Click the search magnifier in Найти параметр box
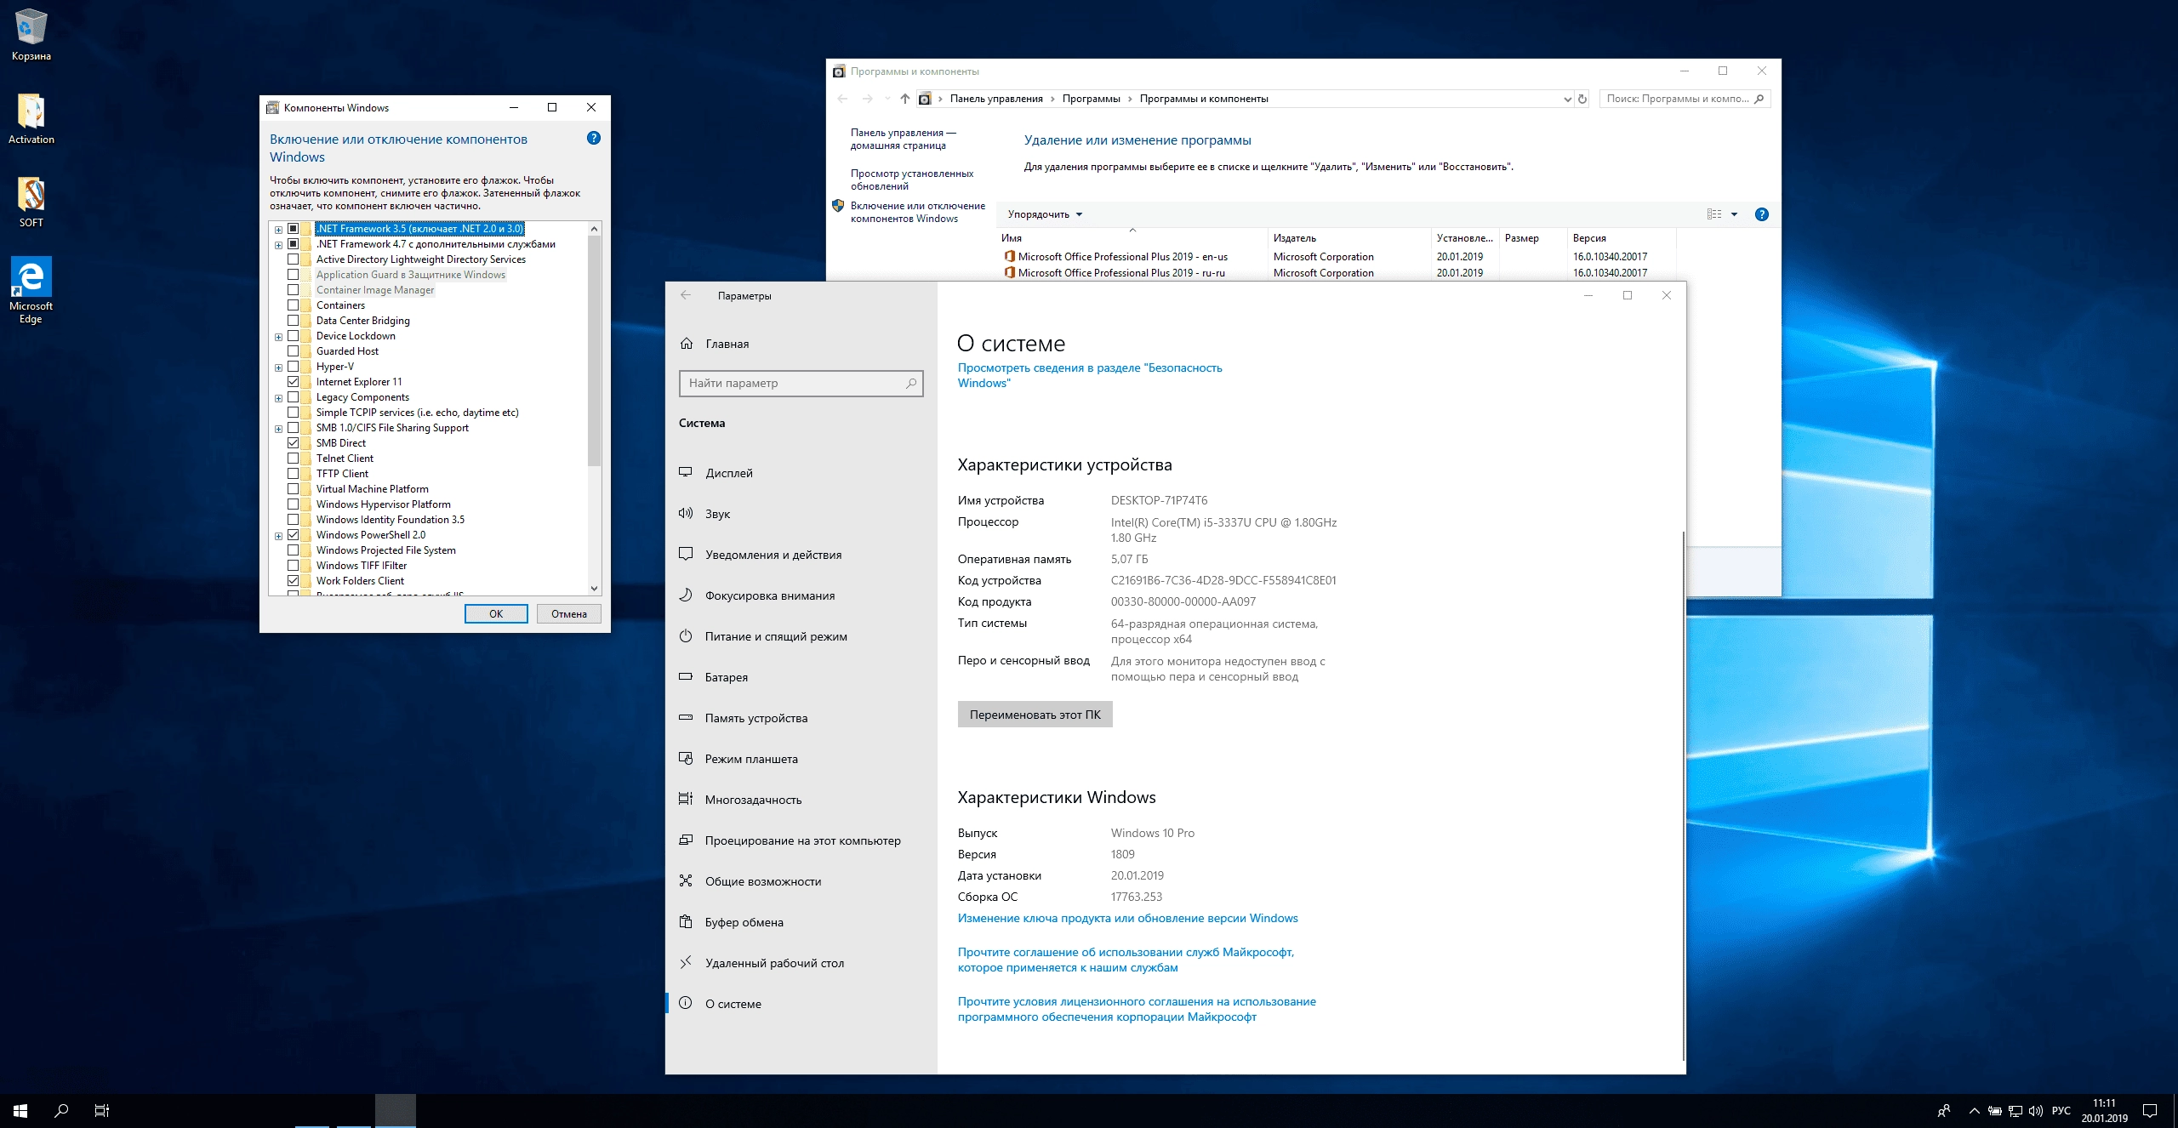Screen dimensions: 2178x1128 pos(911,384)
